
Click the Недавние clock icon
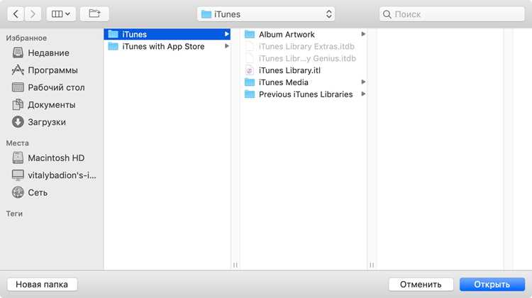18,53
